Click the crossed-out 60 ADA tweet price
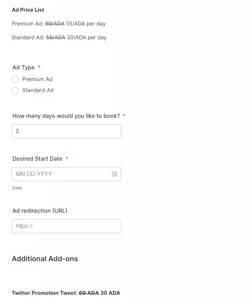250x304 pixels. point(89,293)
